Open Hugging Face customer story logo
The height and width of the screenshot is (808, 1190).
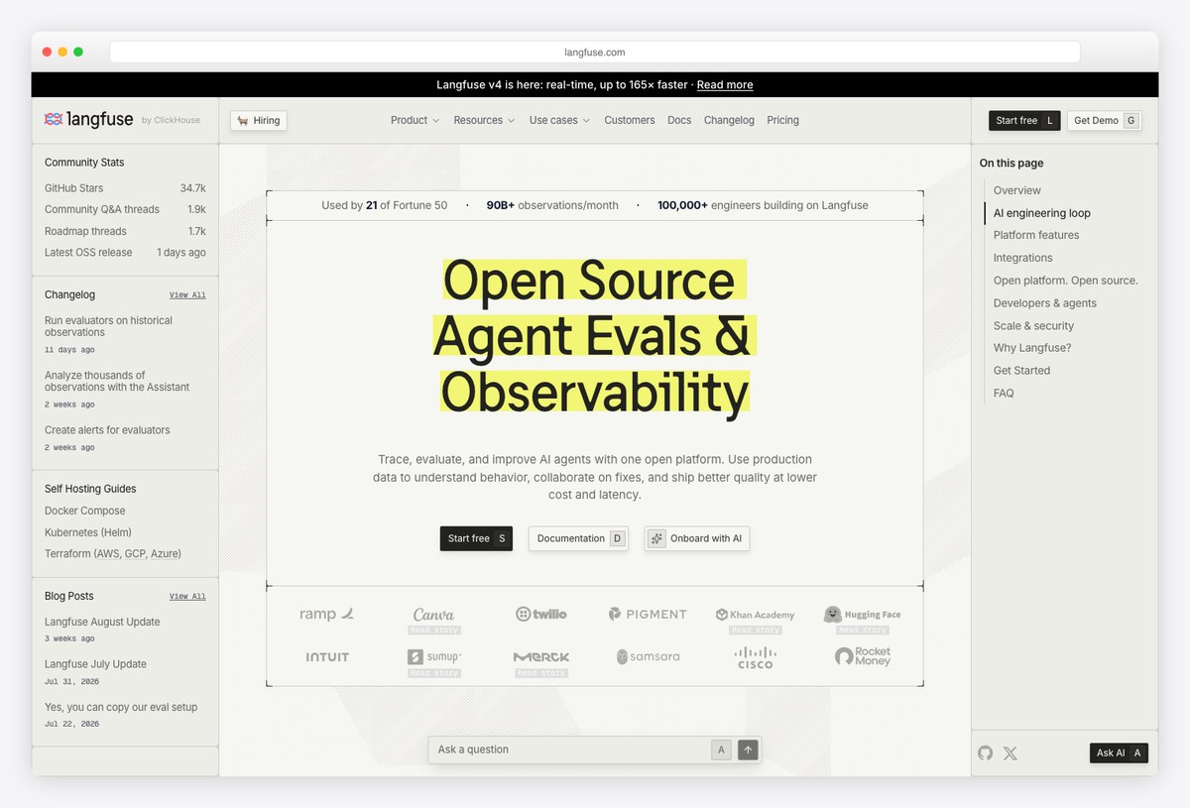tap(862, 615)
